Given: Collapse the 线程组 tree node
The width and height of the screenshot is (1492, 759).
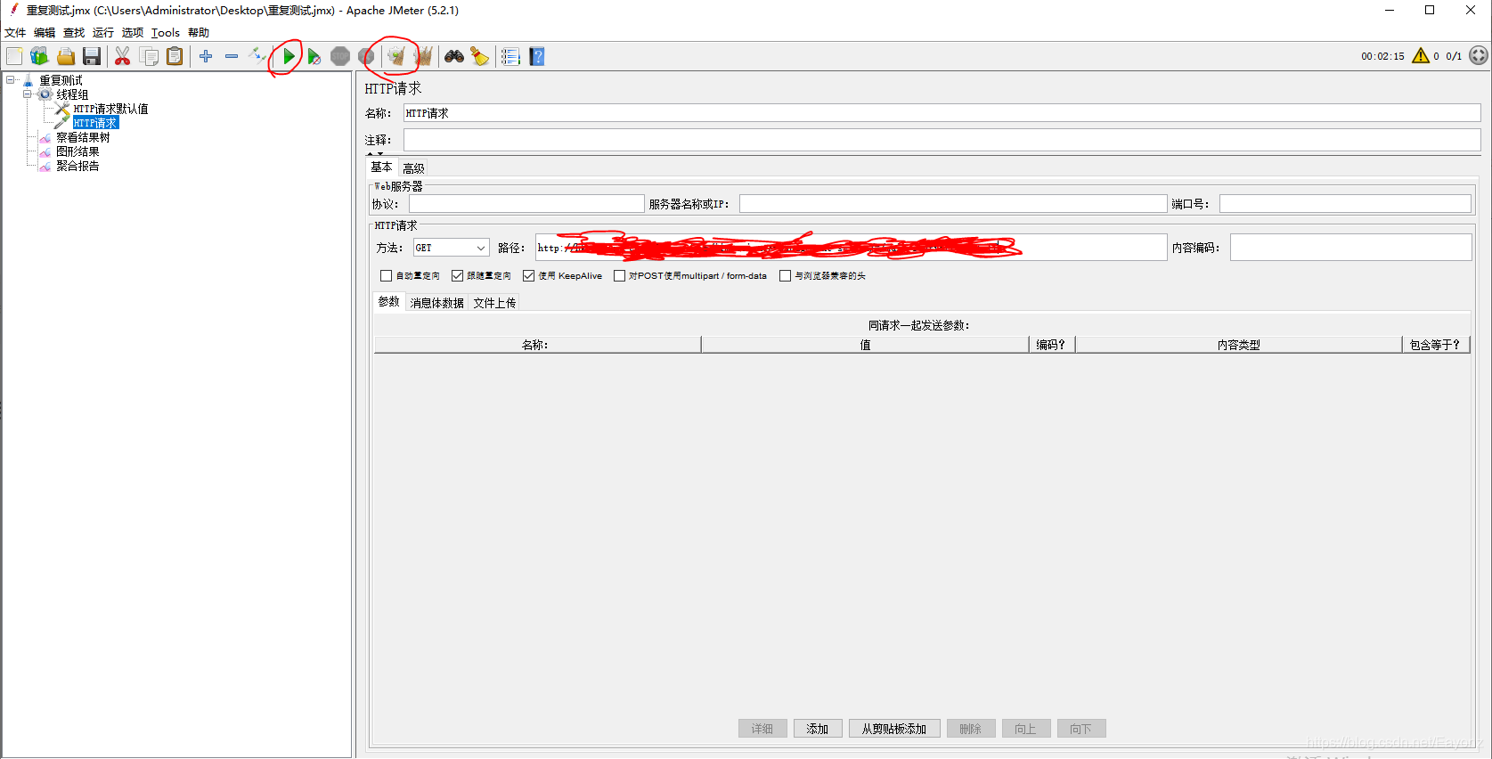Looking at the screenshot, I should point(28,94).
